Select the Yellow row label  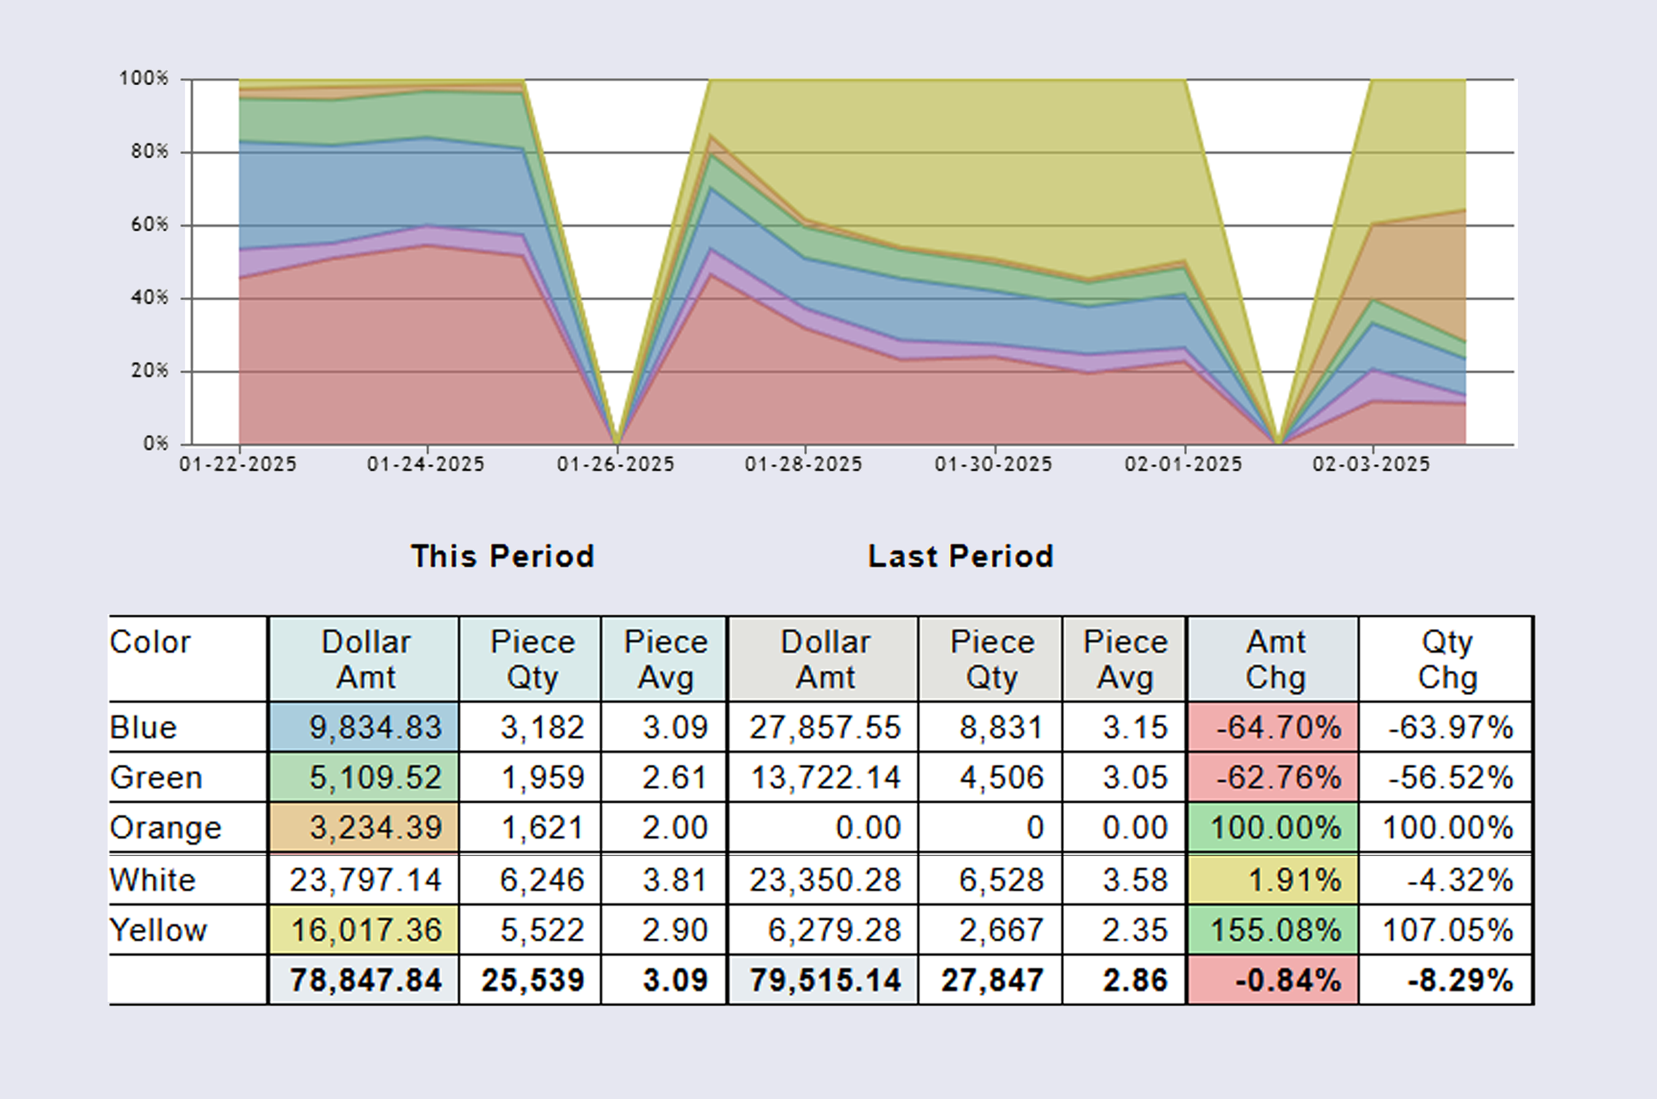coord(160,930)
